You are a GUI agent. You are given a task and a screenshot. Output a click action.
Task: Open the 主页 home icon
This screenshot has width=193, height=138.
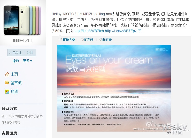click(7, 74)
